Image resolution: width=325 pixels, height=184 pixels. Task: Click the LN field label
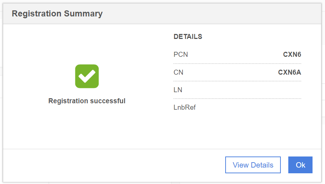pos(178,90)
